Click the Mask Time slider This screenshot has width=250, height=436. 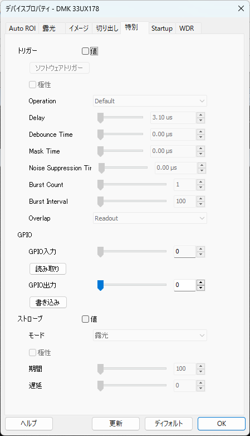pos(120,151)
